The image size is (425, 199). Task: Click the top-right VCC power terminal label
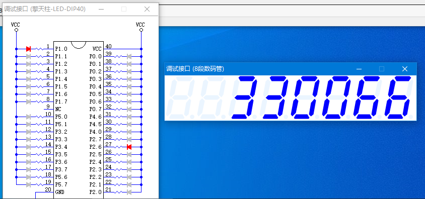[x=140, y=25]
